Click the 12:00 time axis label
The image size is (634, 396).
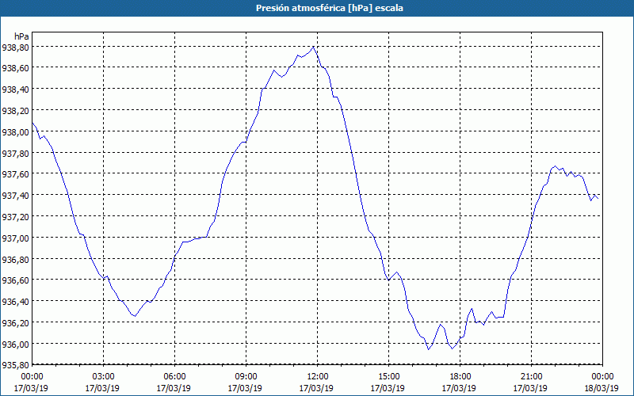click(318, 377)
